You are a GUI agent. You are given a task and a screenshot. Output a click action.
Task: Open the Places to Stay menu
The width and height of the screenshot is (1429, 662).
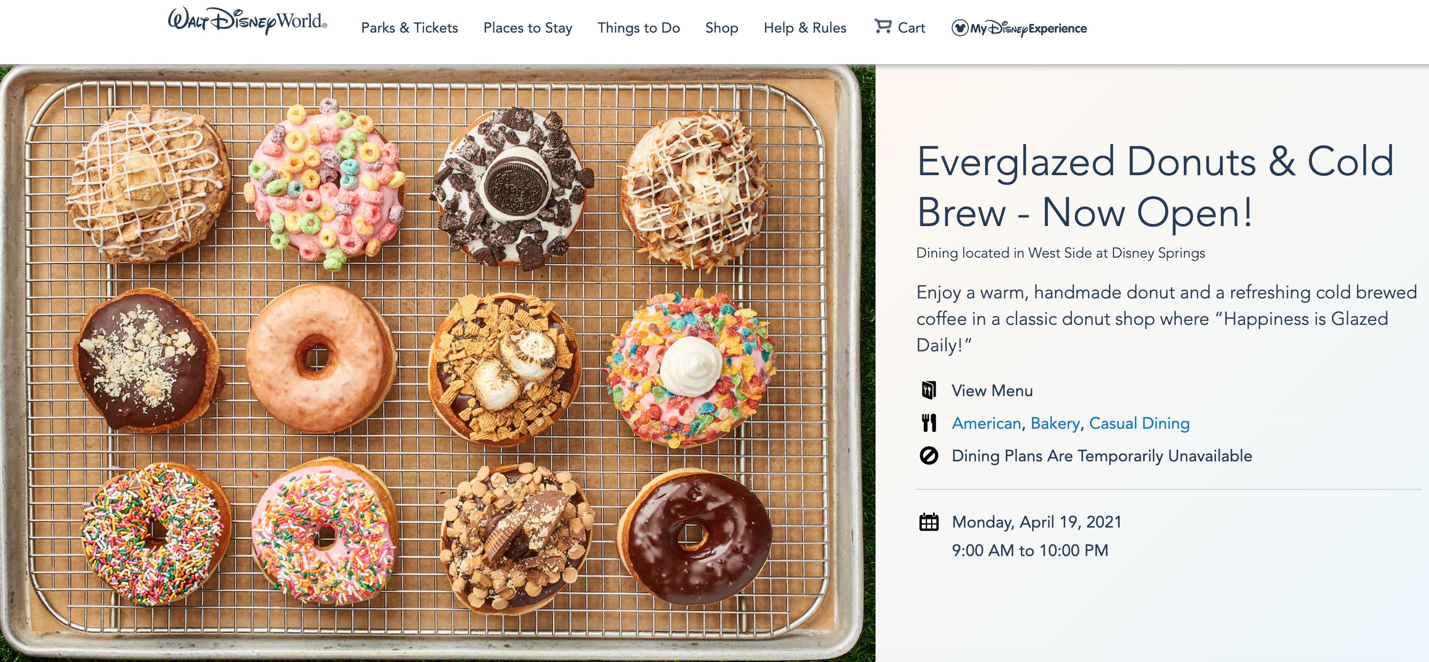[527, 27]
